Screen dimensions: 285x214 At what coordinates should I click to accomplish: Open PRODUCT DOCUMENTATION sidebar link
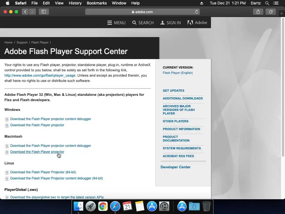click(x=176, y=139)
